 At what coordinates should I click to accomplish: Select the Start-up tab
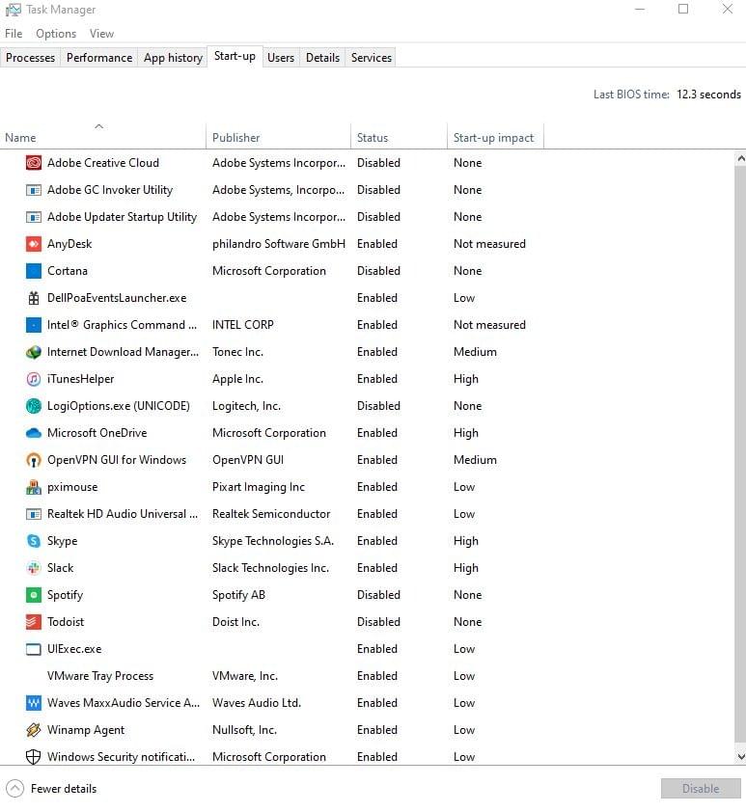[235, 56]
